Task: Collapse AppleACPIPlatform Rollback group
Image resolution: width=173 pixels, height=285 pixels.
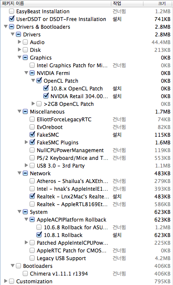Action: (x=26, y=219)
